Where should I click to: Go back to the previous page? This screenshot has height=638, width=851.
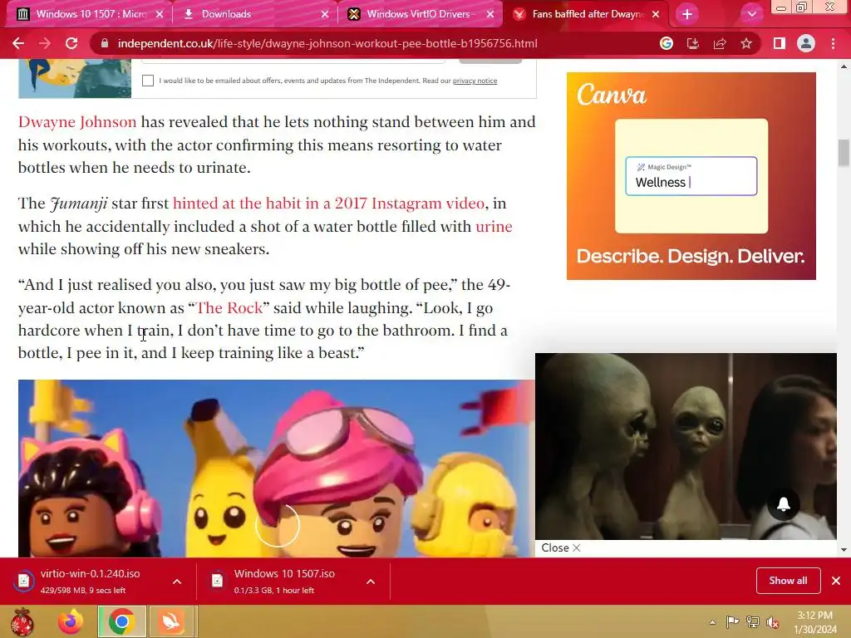point(18,43)
